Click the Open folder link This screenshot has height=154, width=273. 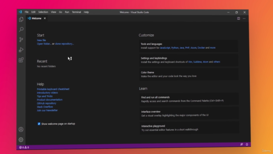pos(44,44)
